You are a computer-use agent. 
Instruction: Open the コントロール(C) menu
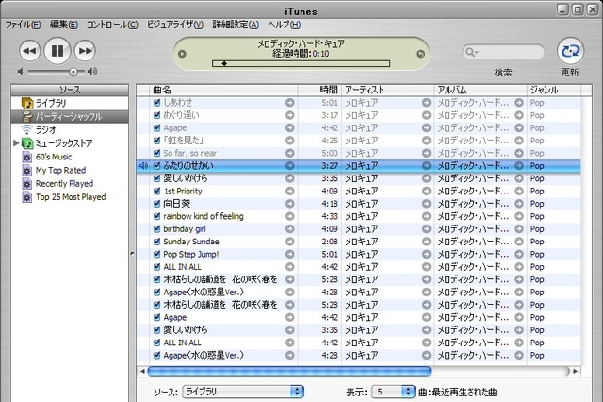(x=112, y=25)
